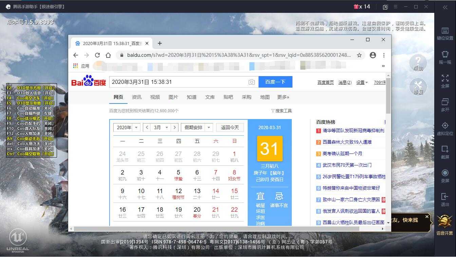Open 消息(2) messages link
This screenshot has width=456, height=257.
coord(345,82)
